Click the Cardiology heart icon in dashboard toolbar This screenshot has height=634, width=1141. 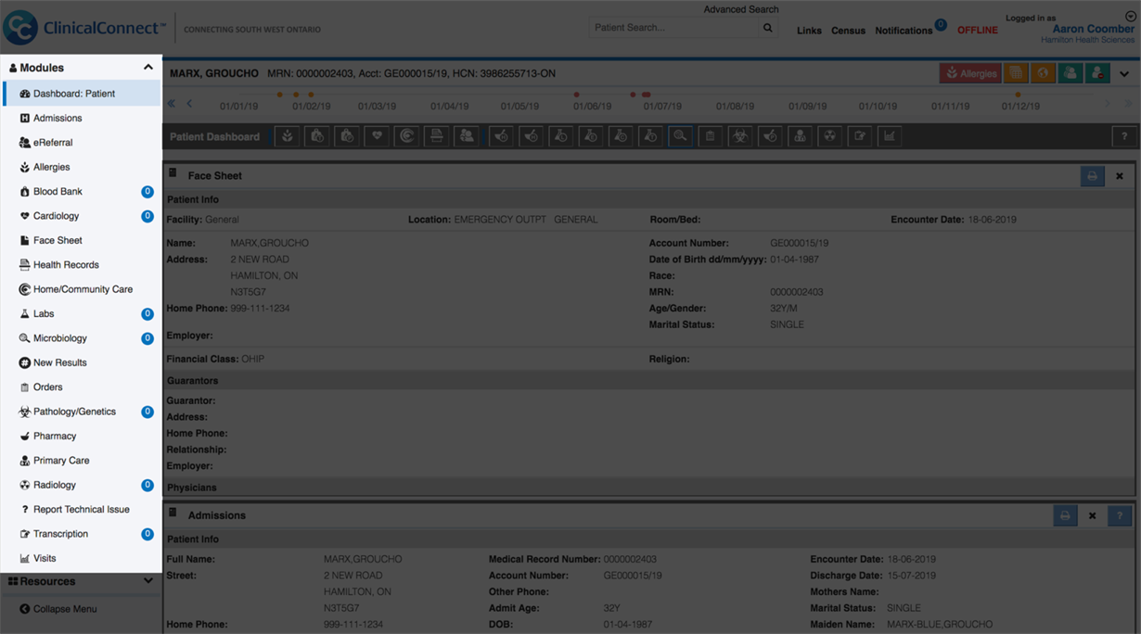[x=377, y=136]
